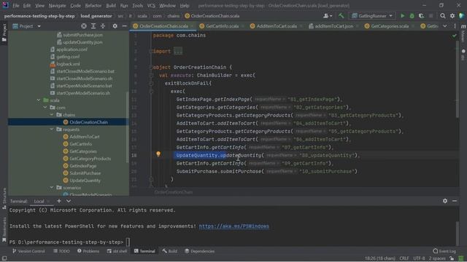Viewport: 467px width, 262px height.
Task: Open the Bookmarks sidebar tool button
Action: point(4,229)
